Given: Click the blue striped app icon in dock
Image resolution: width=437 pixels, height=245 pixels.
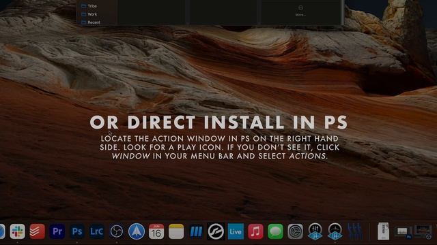Looking at the screenshot, I should 196,231.
